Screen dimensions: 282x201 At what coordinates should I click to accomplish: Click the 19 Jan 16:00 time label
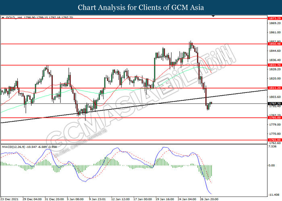pyautogui.click(x=165, y=199)
